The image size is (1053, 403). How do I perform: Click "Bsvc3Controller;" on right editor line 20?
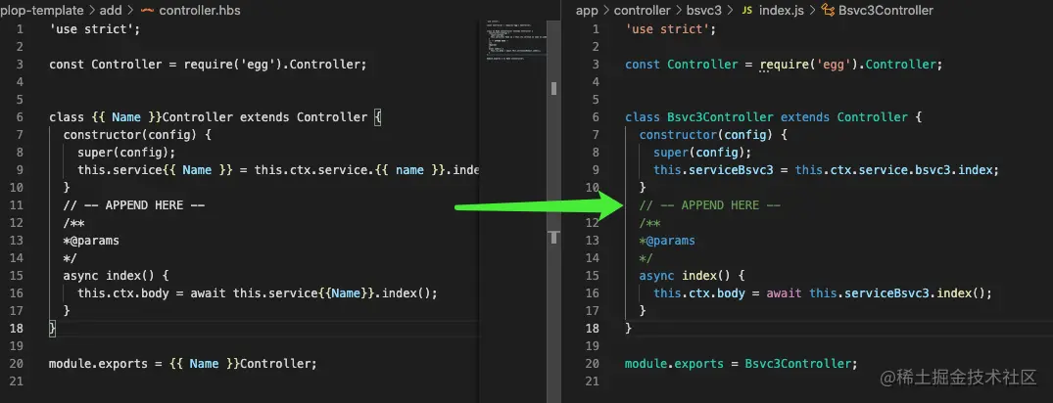(x=802, y=364)
